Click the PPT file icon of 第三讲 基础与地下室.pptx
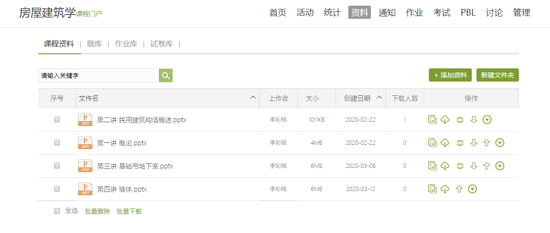The height and width of the screenshot is (233, 550). pyautogui.click(x=85, y=166)
